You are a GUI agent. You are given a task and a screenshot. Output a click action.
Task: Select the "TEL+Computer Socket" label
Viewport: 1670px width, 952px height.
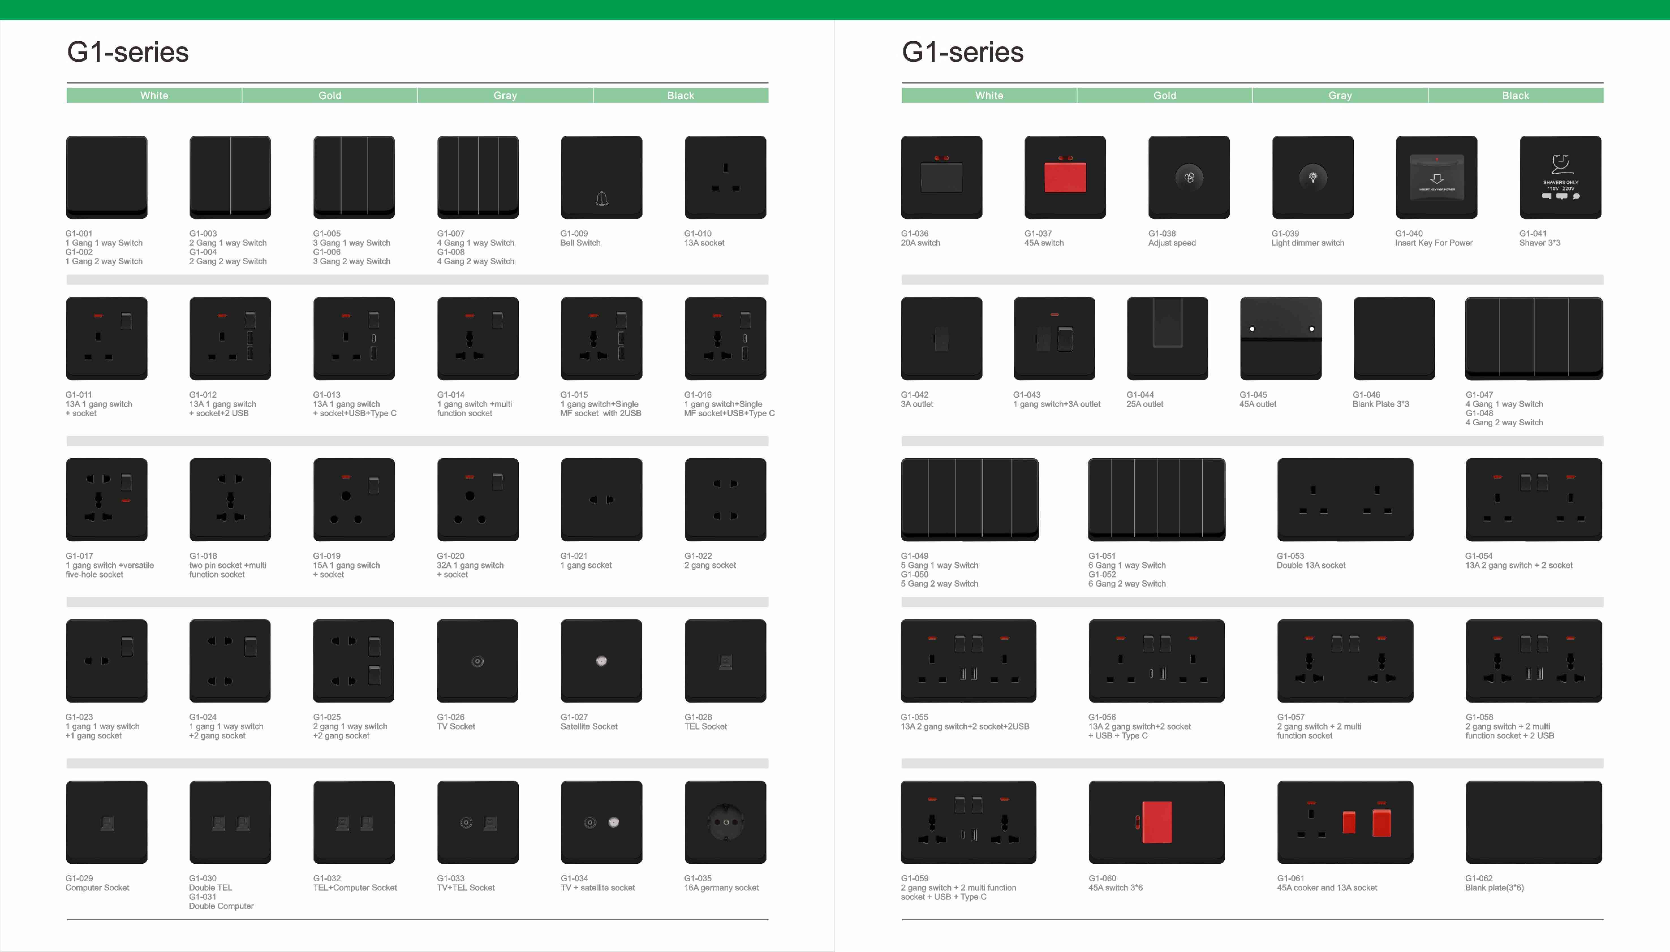[x=355, y=888]
